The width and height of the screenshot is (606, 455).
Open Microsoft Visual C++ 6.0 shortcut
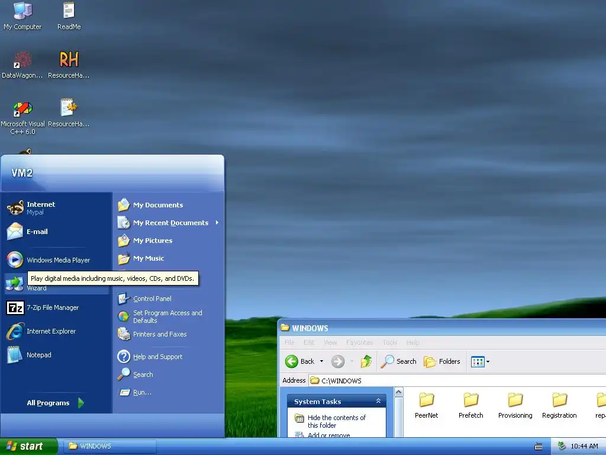22,118
